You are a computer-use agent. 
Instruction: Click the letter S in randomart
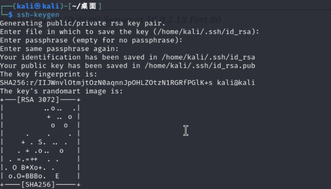(x=40, y=142)
